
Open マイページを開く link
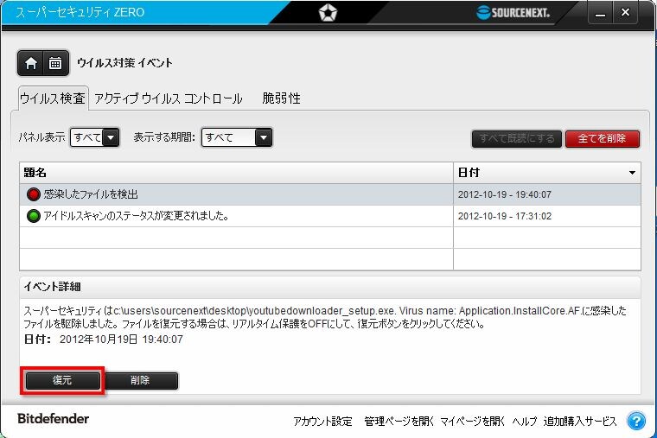(472, 422)
